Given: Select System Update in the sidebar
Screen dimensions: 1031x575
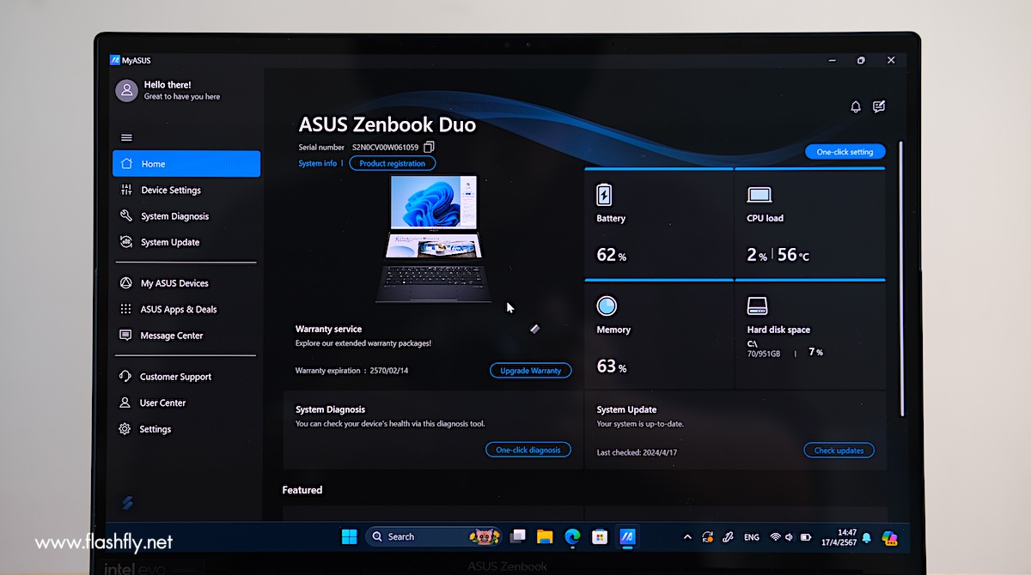Looking at the screenshot, I should tap(170, 243).
